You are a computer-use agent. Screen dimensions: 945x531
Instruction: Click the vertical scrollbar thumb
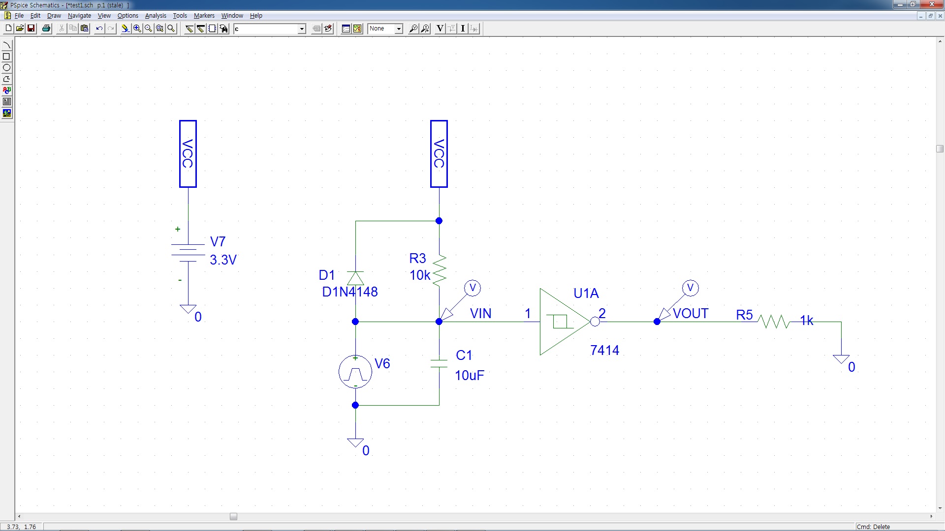[x=940, y=149]
